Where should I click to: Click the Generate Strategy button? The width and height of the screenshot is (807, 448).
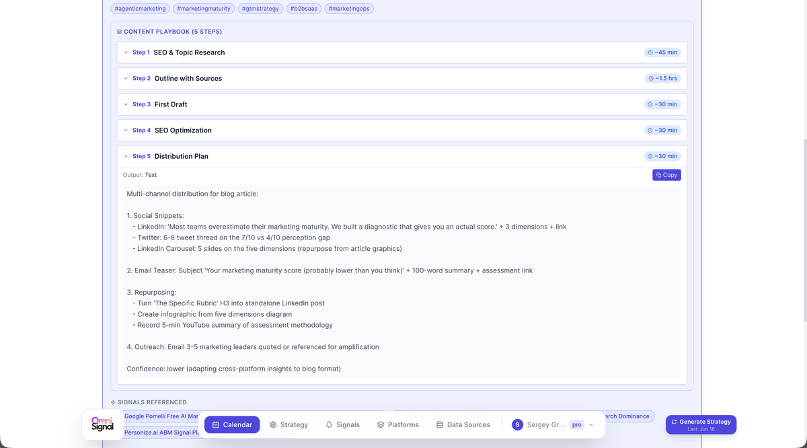(x=701, y=424)
